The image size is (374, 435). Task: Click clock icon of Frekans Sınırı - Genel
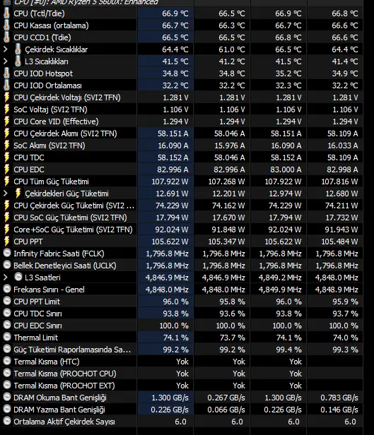tap(7, 289)
